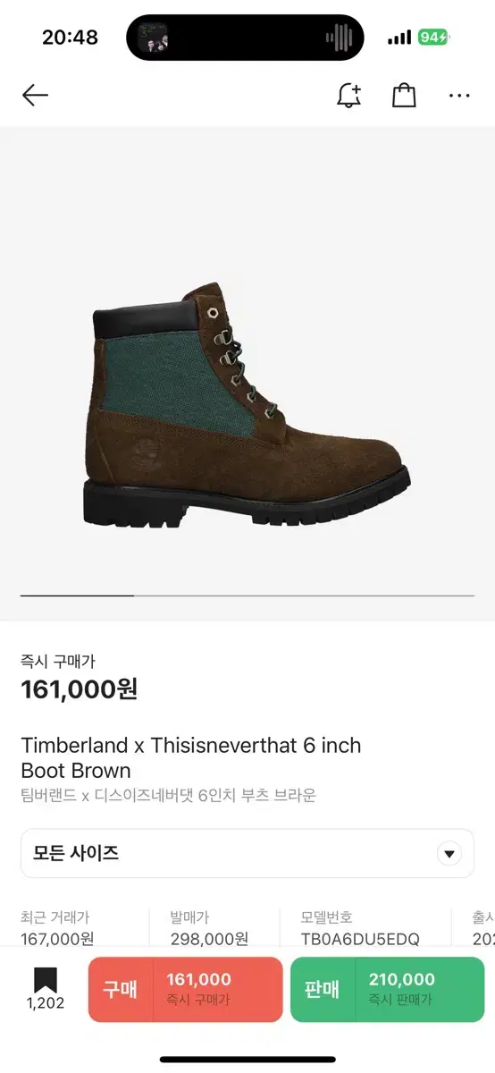
Task: Tap the cellular signal strength icon
Action: tap(399, 38)
